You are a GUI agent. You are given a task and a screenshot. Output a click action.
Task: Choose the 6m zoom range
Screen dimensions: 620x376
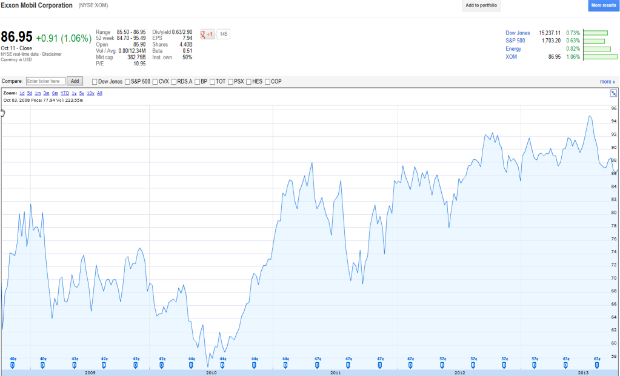click(55, 93)
